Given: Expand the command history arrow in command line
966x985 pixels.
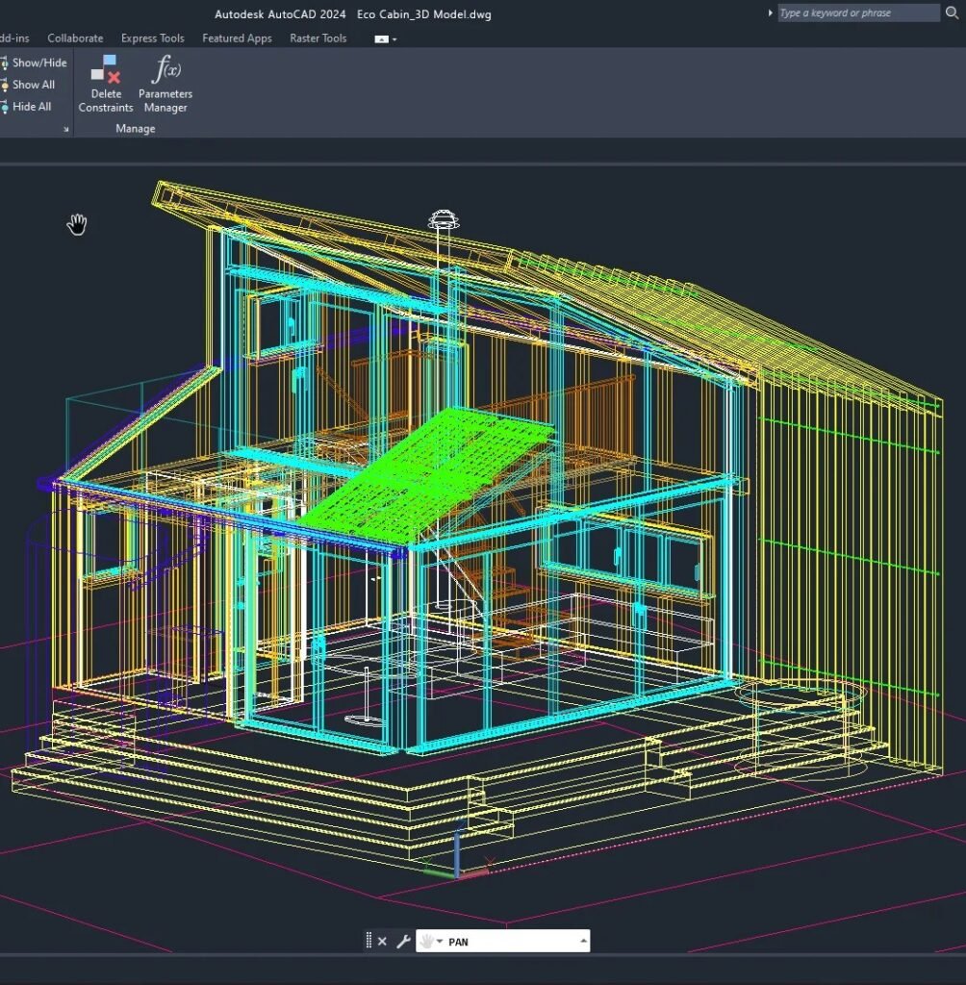Looking at the screenshot, I should [x=582, y=942].
